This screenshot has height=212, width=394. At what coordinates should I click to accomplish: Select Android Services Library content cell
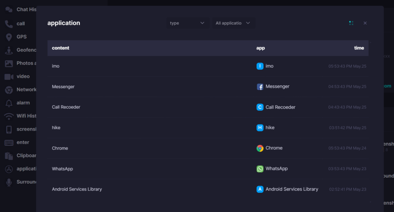(x=77, y=189)
